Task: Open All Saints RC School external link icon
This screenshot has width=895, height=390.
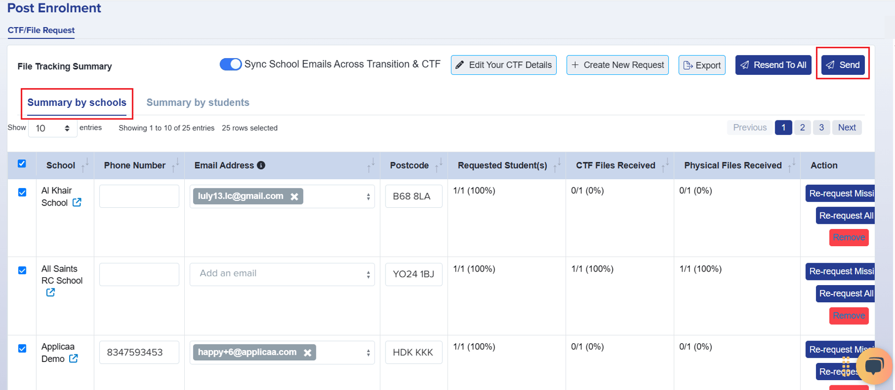Action: [x=50, y=292]
